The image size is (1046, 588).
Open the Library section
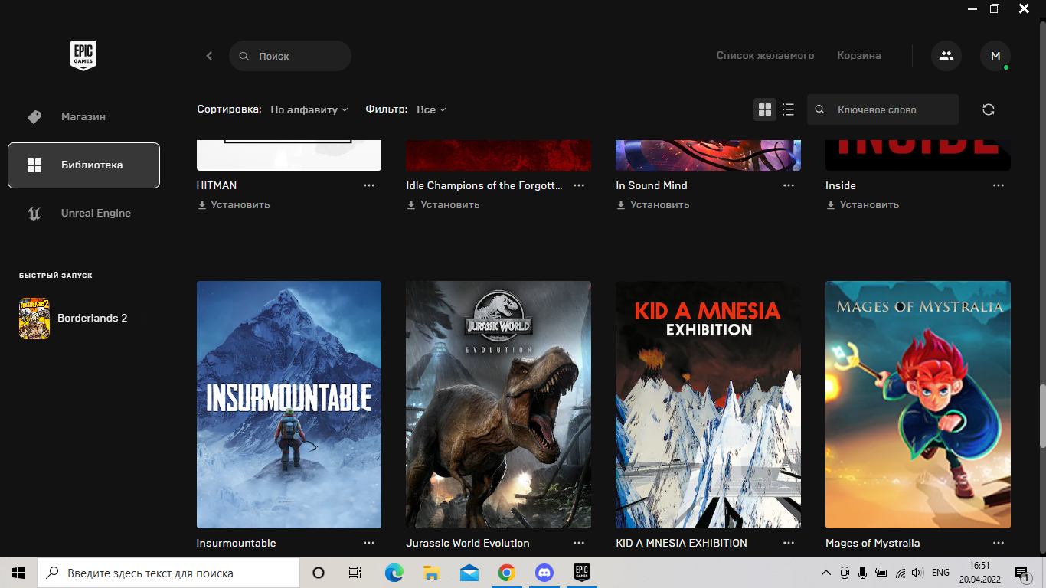[83, 165]
